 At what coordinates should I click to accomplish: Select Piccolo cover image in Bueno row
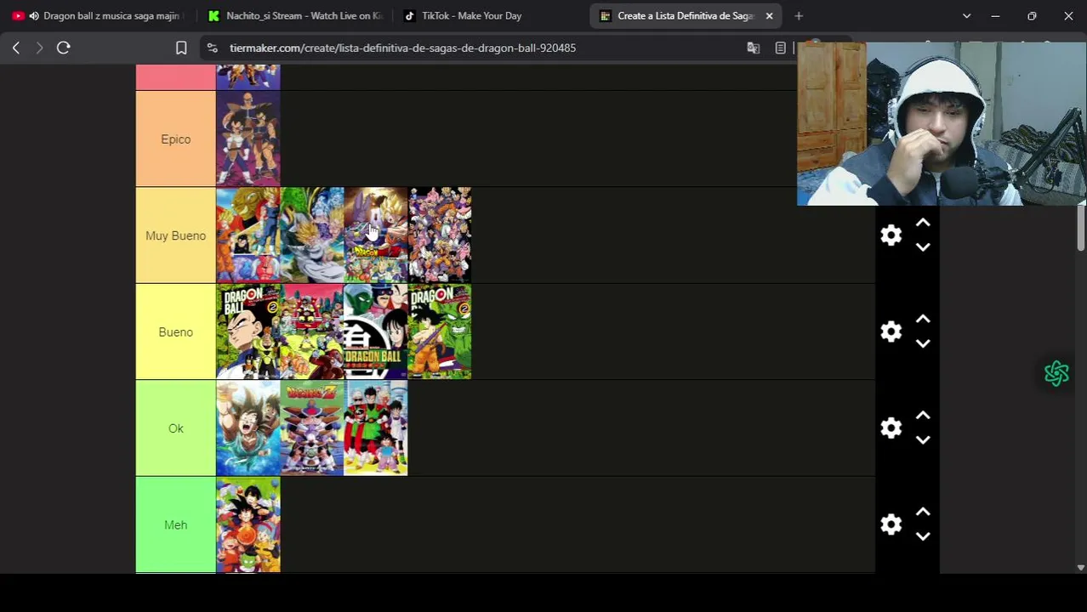click(x=376, y=331)
